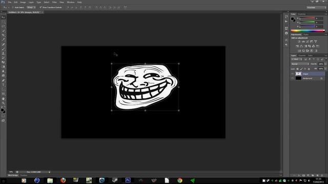Viewport: 328px width, 184px height.
Task: Switch to the Styles tab
Action: coord(306,35)
